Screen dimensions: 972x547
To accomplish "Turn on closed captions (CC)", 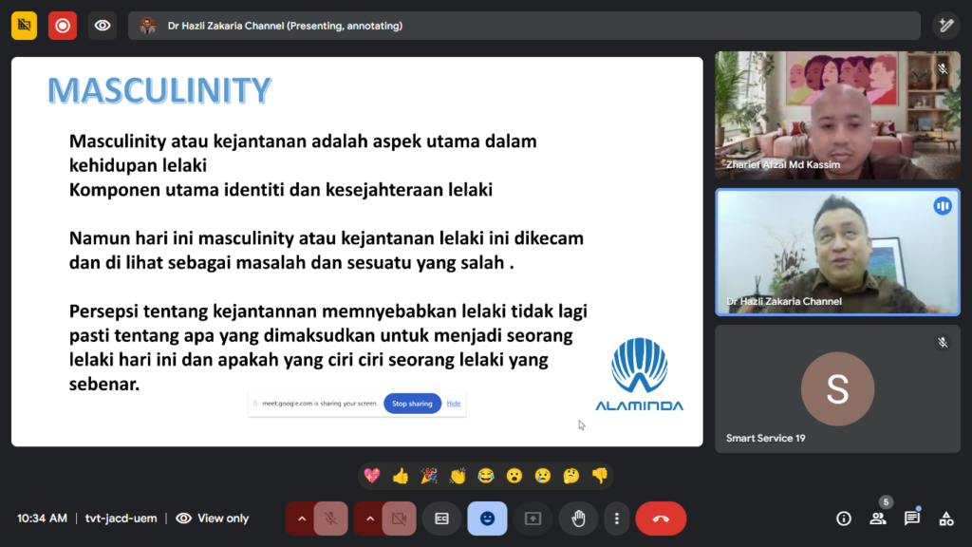I will (441, 519).
